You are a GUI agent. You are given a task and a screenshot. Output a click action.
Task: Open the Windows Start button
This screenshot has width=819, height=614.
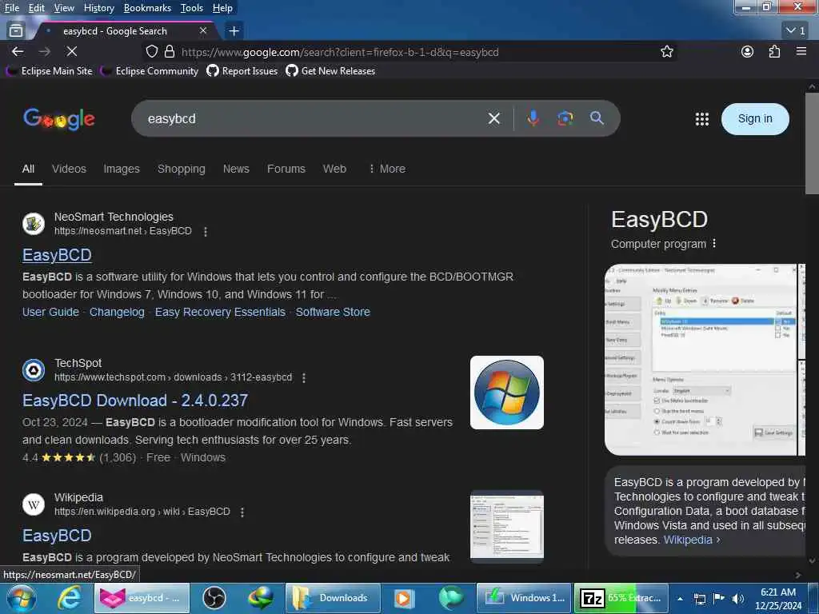(22, 598)
